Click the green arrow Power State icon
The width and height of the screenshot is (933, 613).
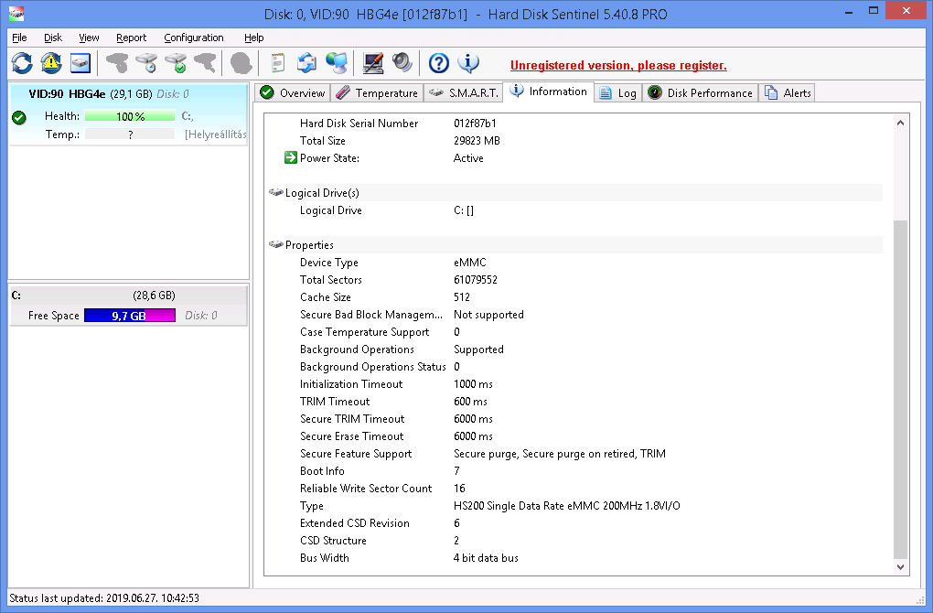(x=290, y=157)
